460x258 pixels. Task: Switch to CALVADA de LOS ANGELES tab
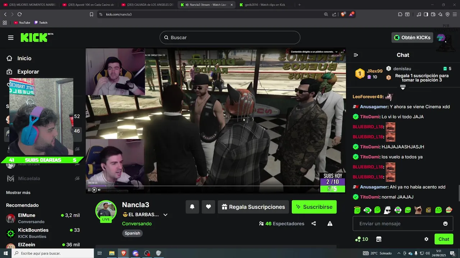147,5
